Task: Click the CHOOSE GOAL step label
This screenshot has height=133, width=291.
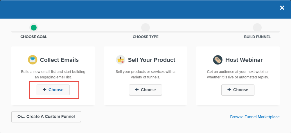Action: pos(34,37)
